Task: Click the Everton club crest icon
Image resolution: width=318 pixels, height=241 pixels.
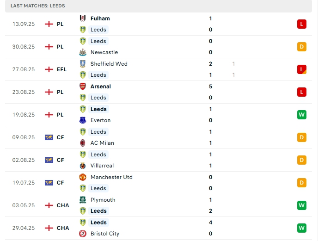Action: point(83,120)
